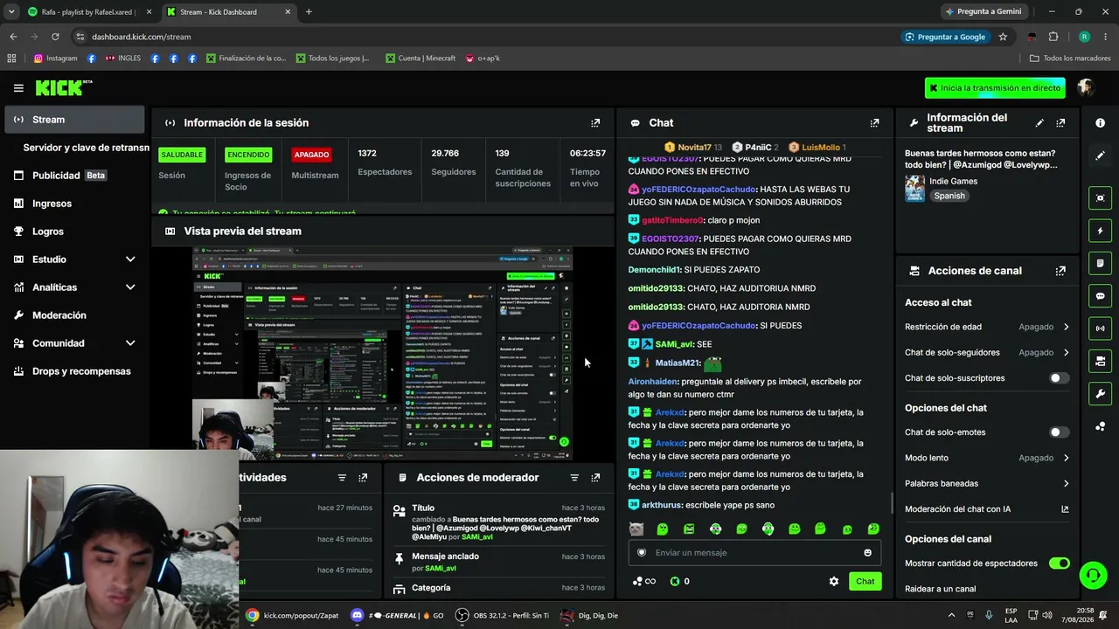
Task: Click Inicia la transmisión en directo button
Action: pos(996,87)
